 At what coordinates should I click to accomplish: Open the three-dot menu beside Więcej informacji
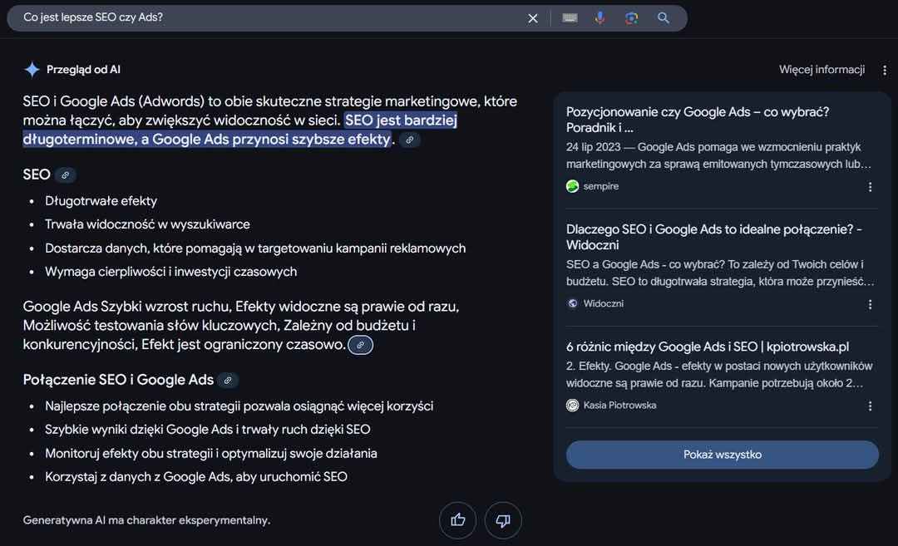click(885, 70)
